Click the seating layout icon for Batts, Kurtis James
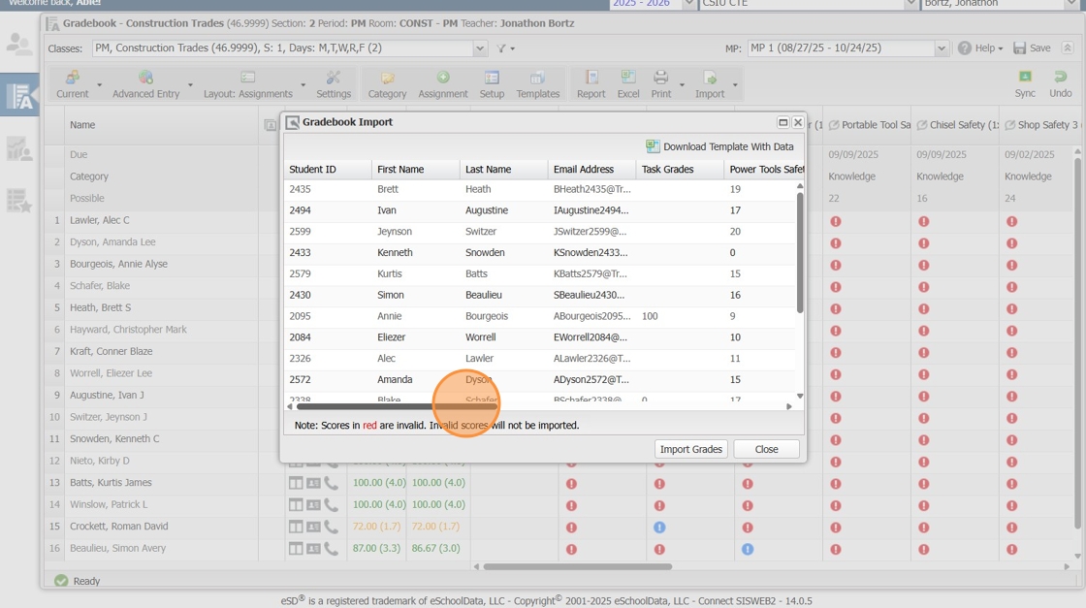Image resolution: width=1086 pixels, height=608 pixels. 296,483
